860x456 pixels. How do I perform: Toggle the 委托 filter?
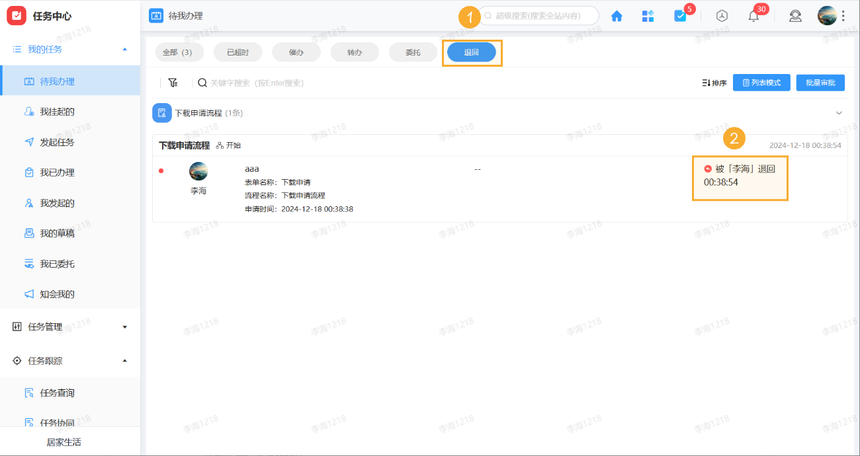pyautogui.click(x=413, y=52)
